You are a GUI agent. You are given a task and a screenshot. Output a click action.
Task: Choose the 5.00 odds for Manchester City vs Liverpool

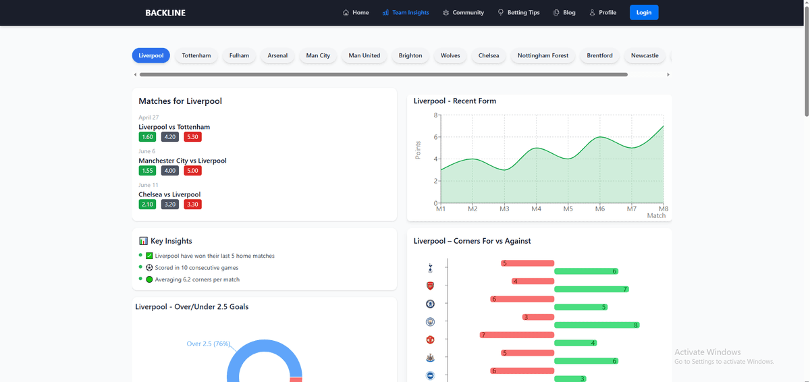[x=192, y=171]
